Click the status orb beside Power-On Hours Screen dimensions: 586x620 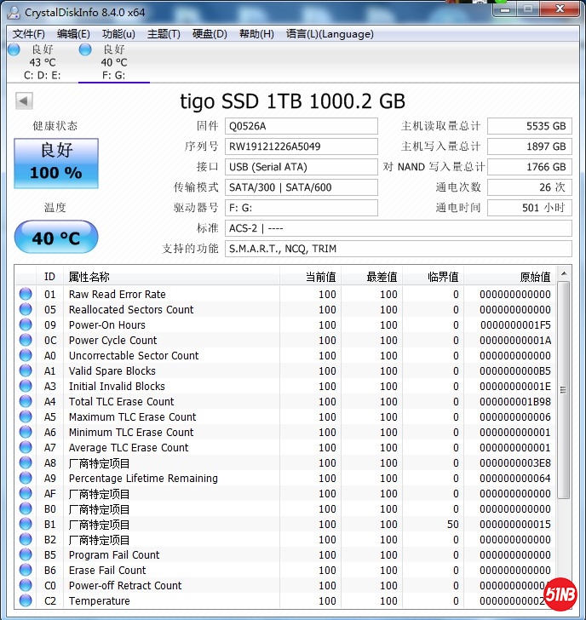point(26,325)
